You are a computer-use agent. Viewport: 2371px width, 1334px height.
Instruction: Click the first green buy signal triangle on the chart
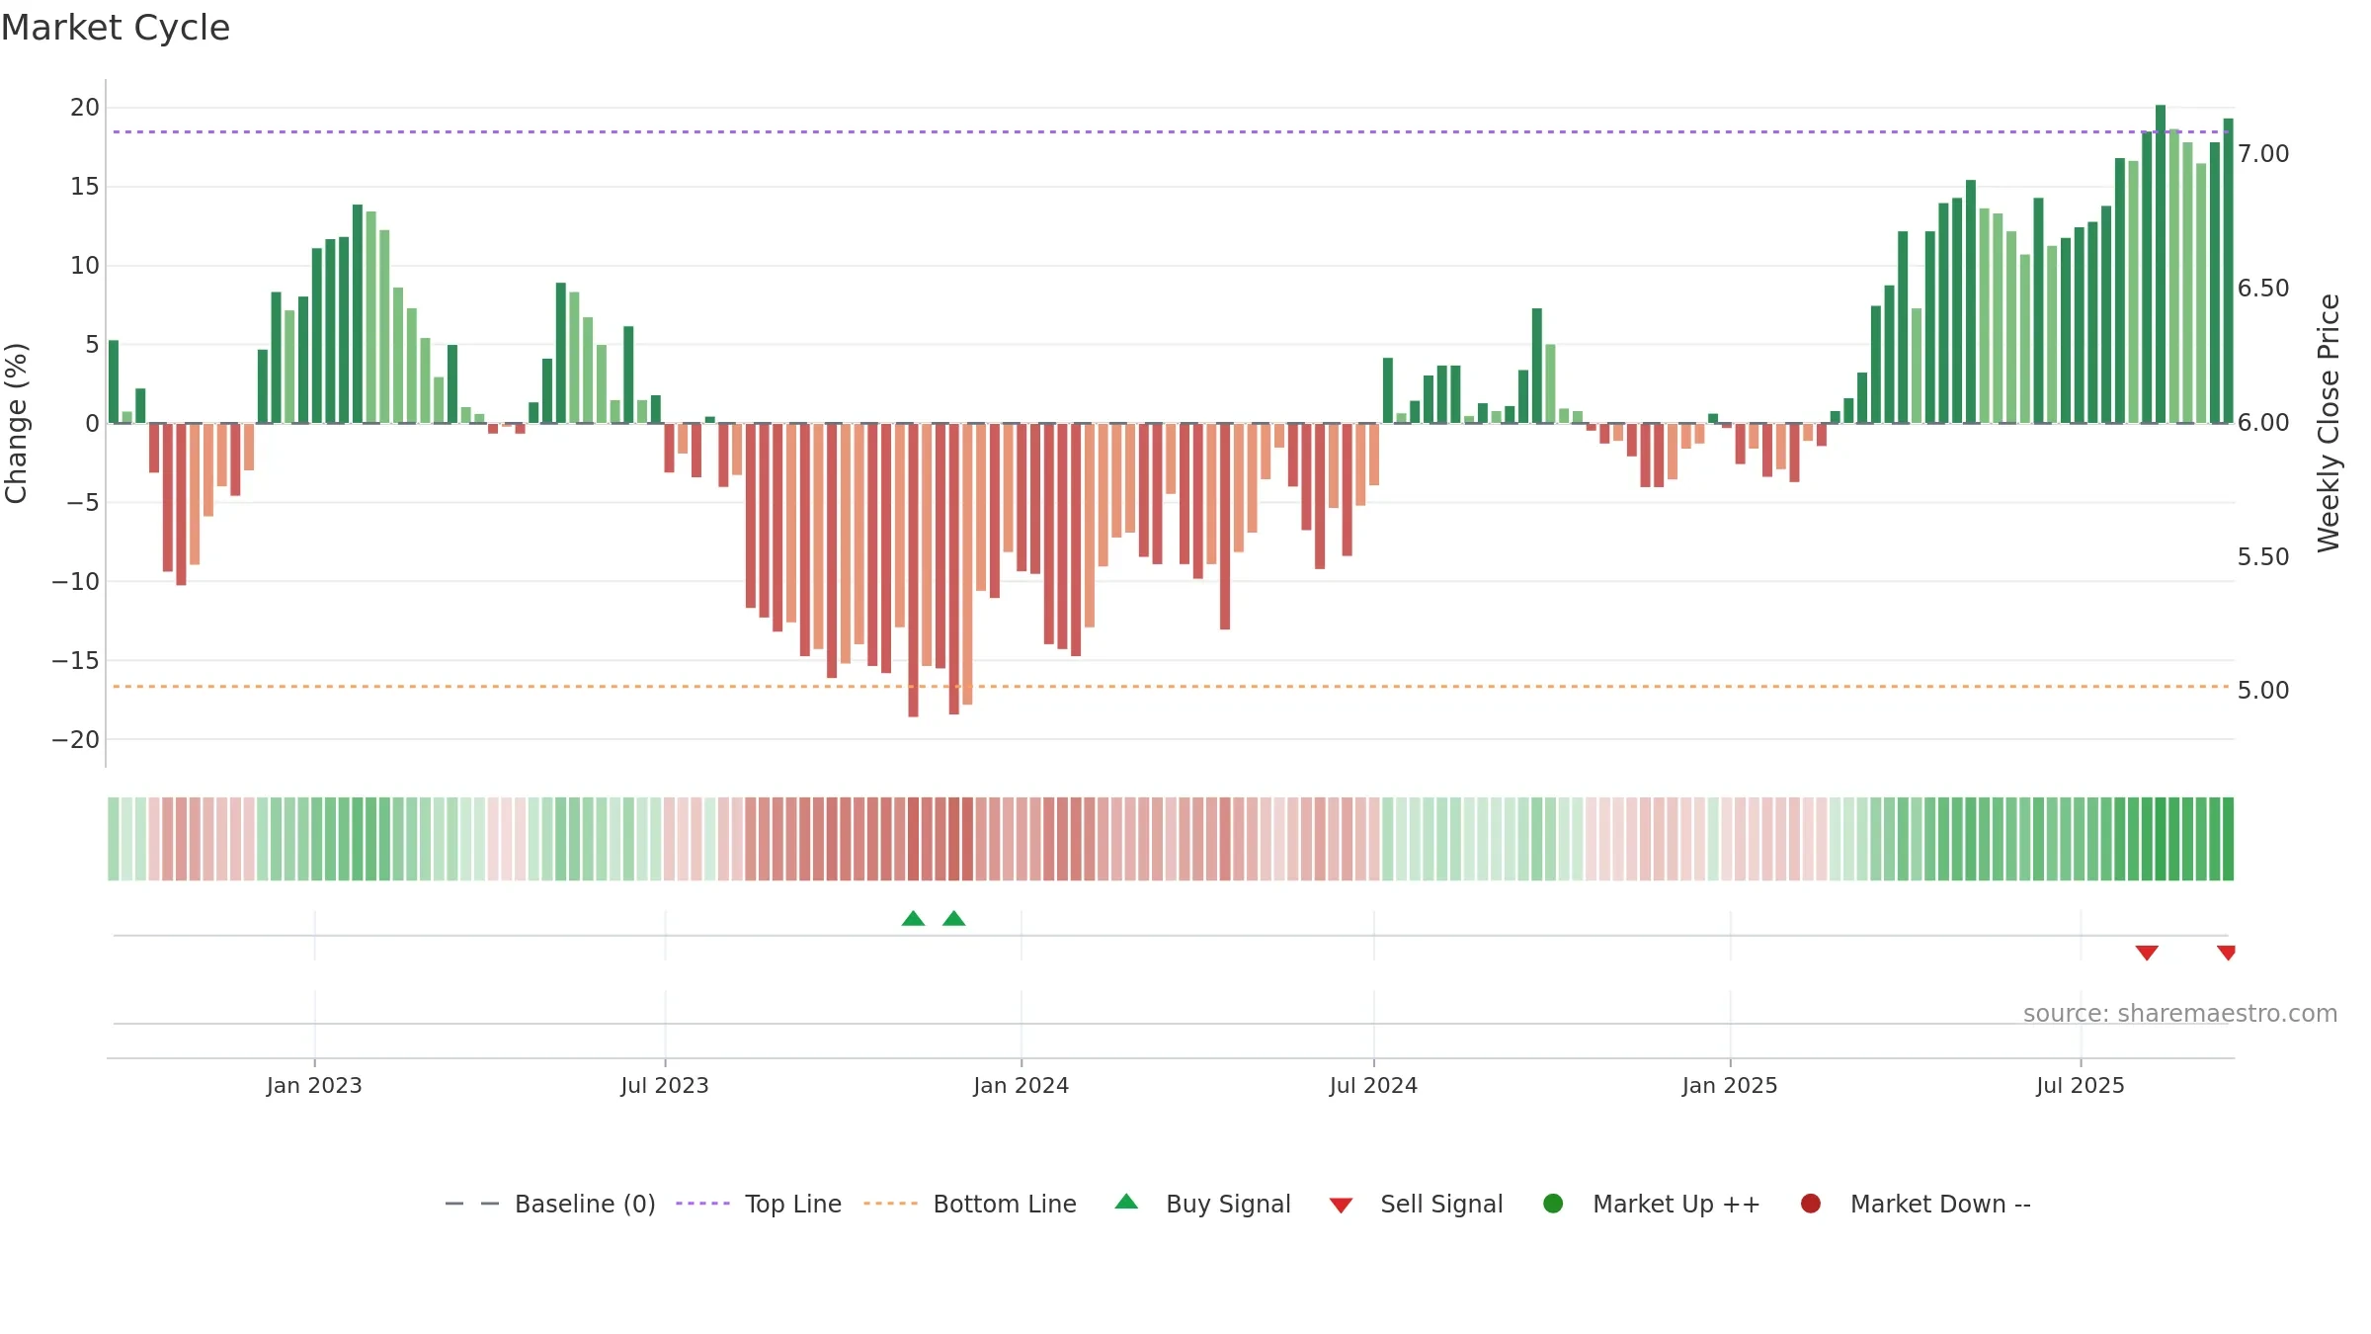tap(913, 919)
